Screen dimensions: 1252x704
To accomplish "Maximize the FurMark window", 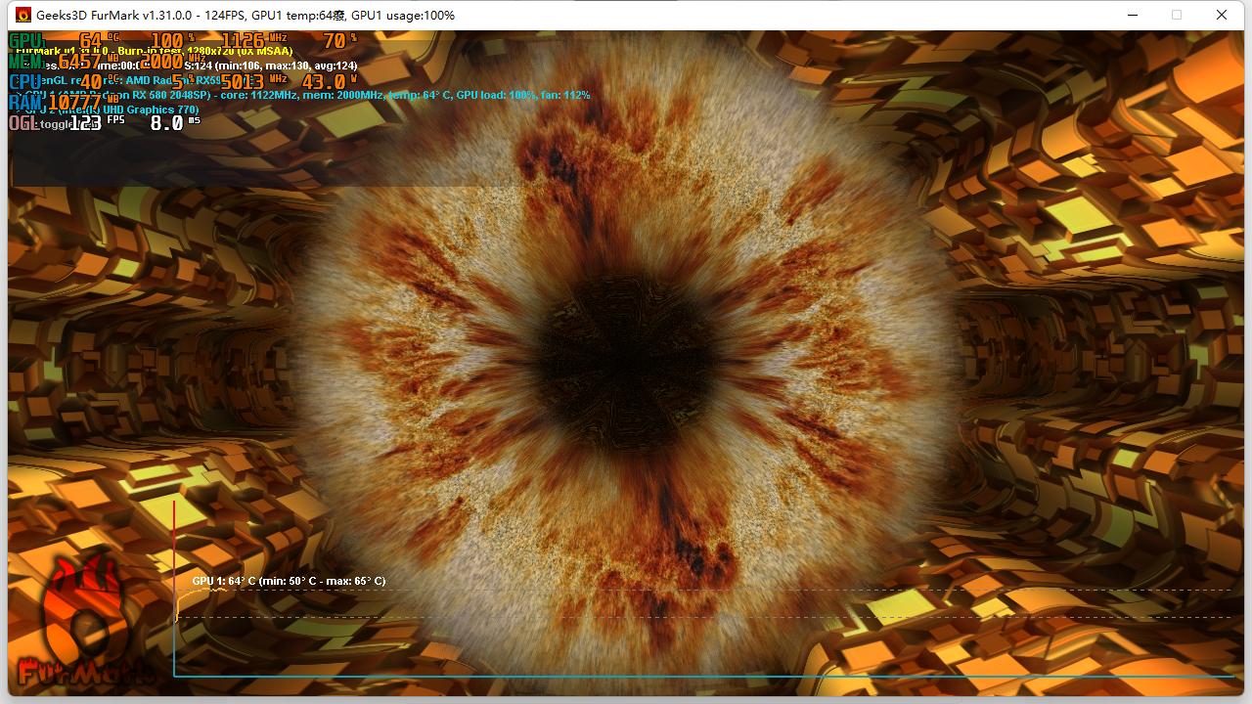I will pyautogui.click(x=1177, y=15).
